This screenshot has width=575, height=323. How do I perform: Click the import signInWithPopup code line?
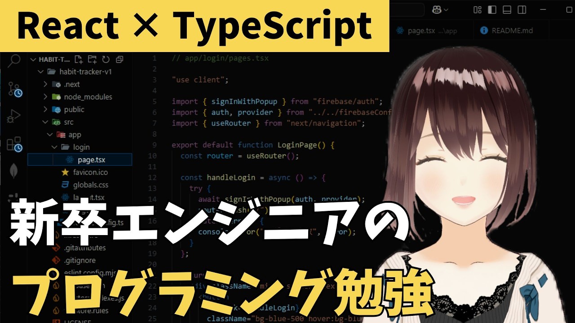277,101
